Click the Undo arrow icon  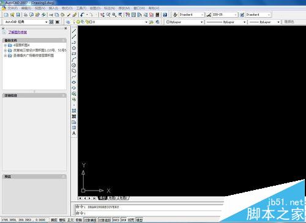[82, 15]
